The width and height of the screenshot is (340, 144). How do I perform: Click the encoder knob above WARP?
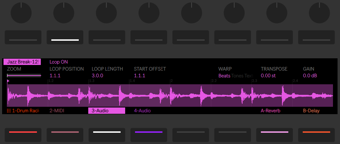(x=234, y=13)
